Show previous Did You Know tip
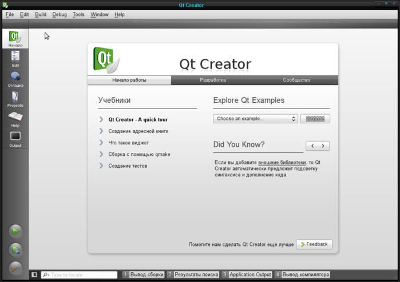400x282 pixels. click(x=312, y=146)
